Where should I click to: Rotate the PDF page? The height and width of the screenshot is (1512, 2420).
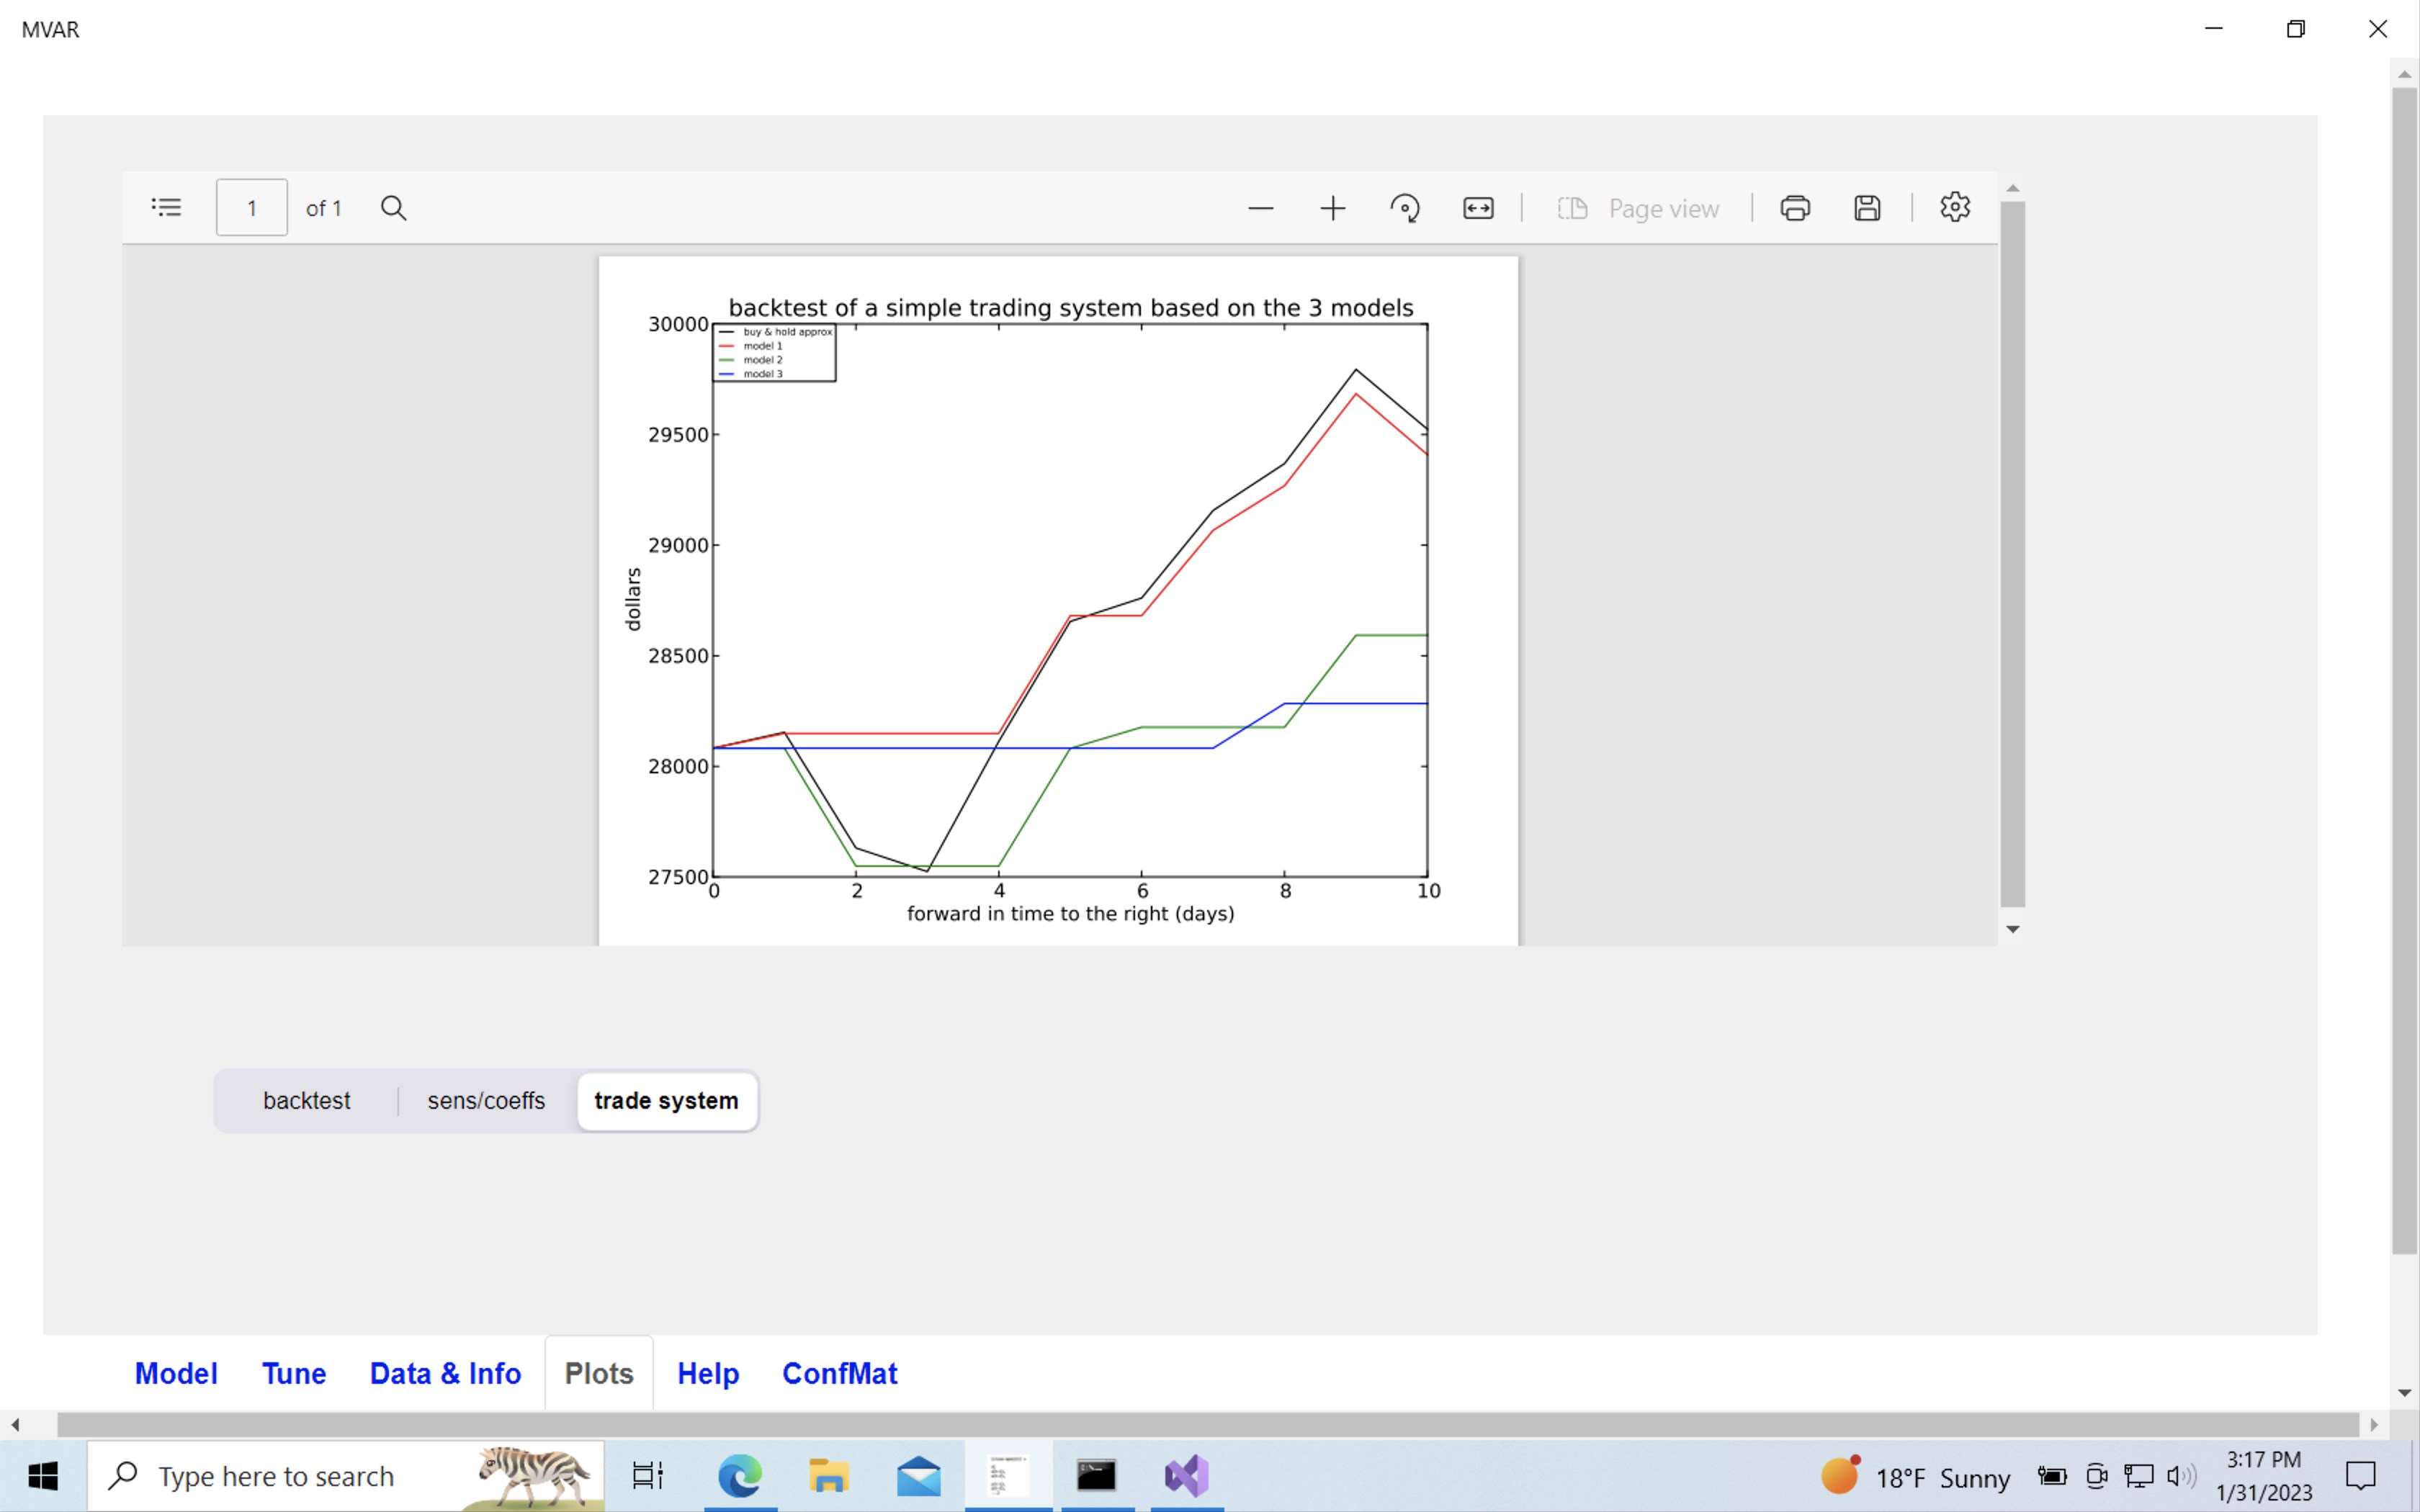point(1405,208)
